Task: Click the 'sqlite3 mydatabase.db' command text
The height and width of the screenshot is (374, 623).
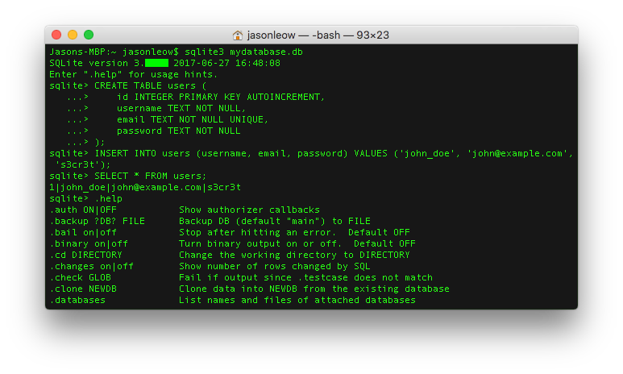Action: 243,52
